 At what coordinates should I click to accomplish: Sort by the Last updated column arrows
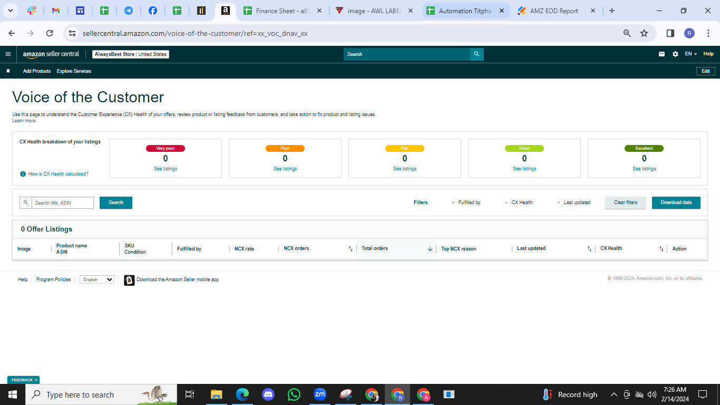pyautogui.click(x=589, y=249)
